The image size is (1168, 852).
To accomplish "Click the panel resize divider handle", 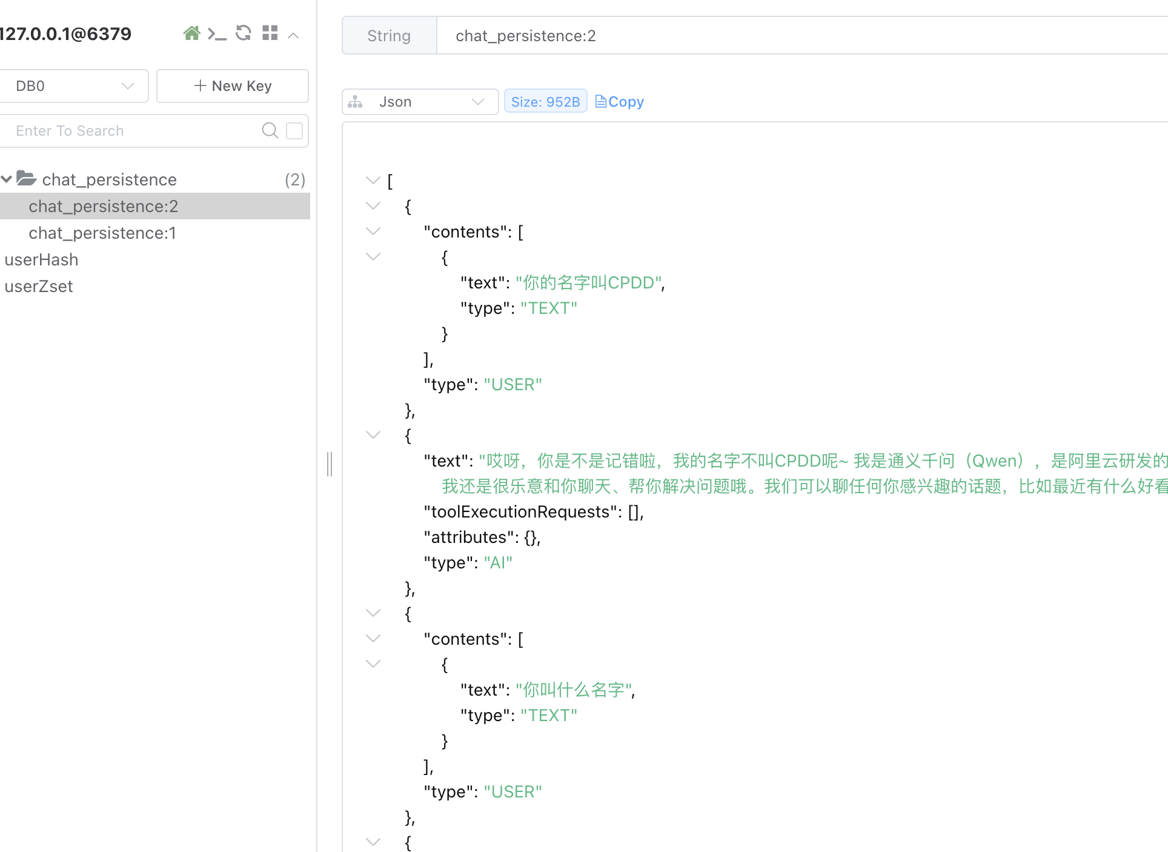I will point(330,464).
